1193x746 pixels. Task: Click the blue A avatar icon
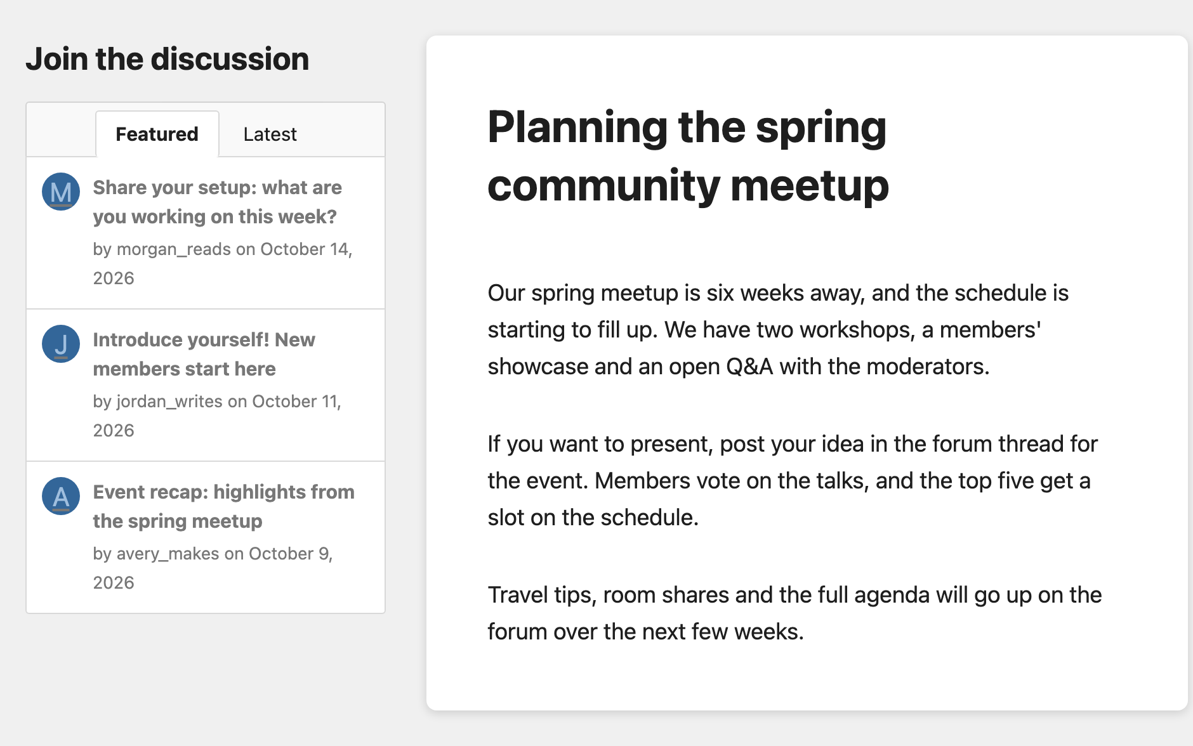point(61,496)
